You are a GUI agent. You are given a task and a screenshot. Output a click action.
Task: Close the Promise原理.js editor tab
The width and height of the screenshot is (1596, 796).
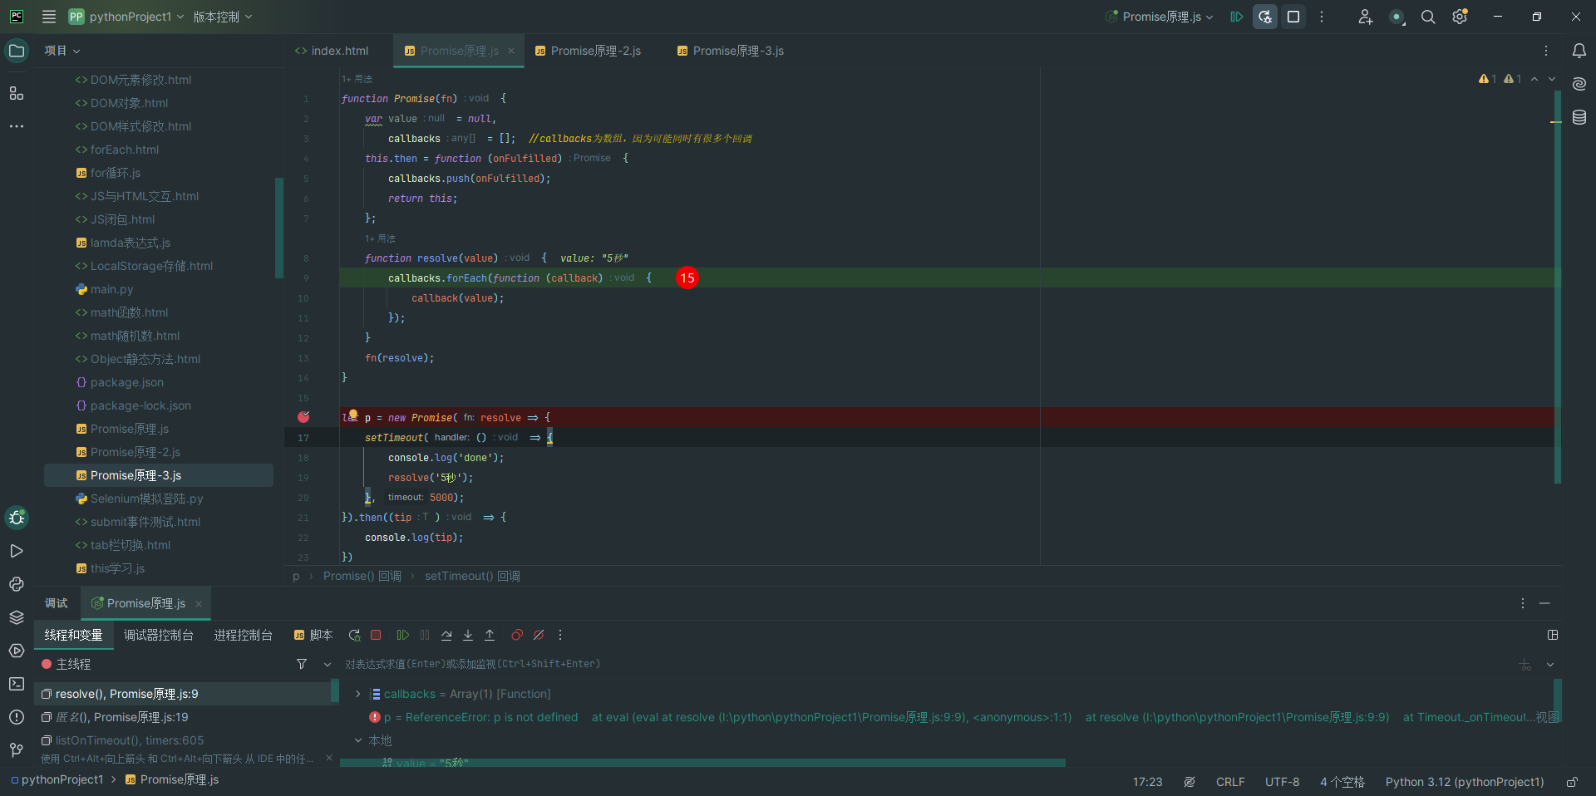(511, 51)
